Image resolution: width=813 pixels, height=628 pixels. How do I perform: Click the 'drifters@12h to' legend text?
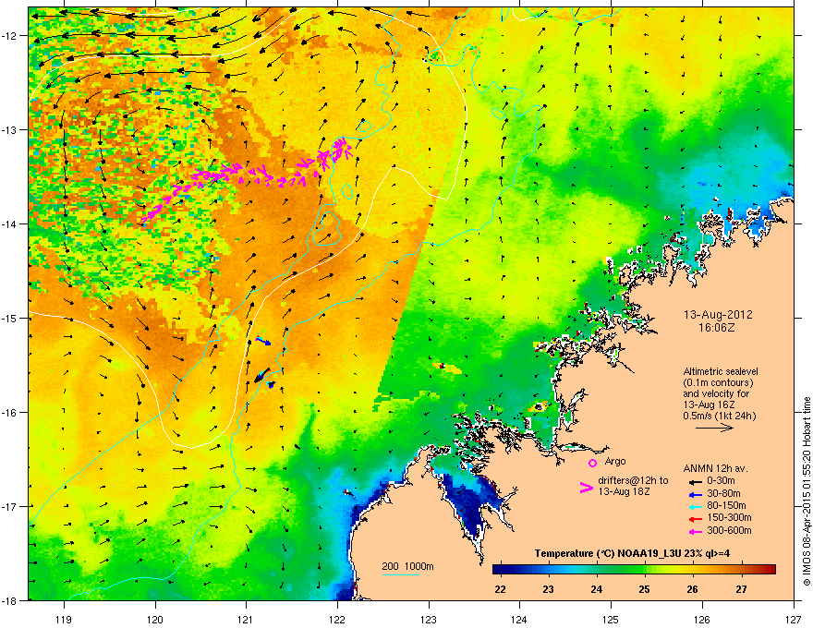point(633,480)
